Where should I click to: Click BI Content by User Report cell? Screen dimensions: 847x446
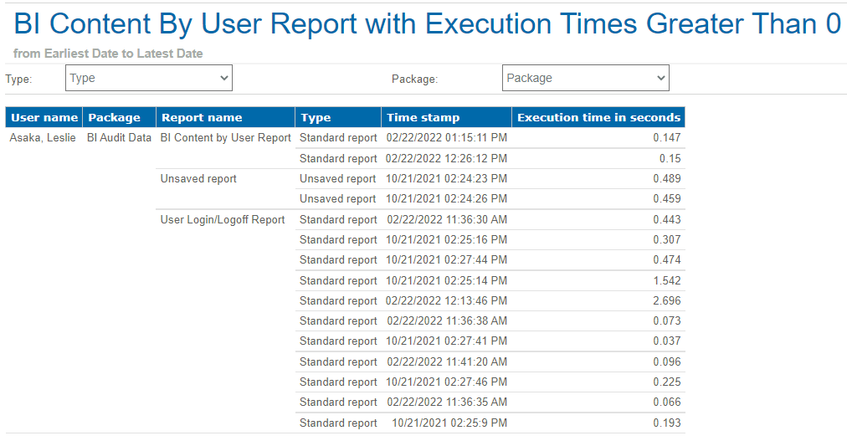point(225,138)
